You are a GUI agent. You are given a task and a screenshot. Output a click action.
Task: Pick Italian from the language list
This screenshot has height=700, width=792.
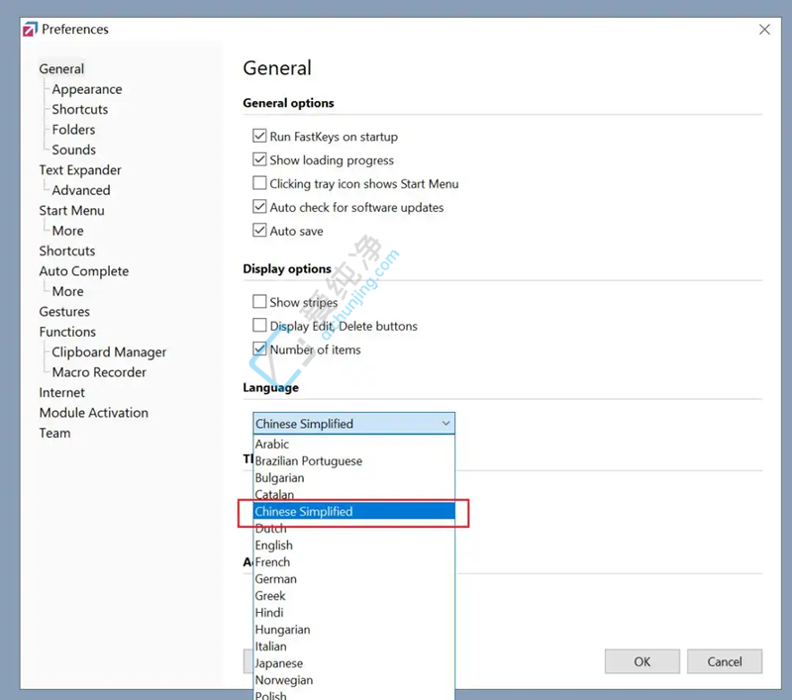(x=353, y=647)
